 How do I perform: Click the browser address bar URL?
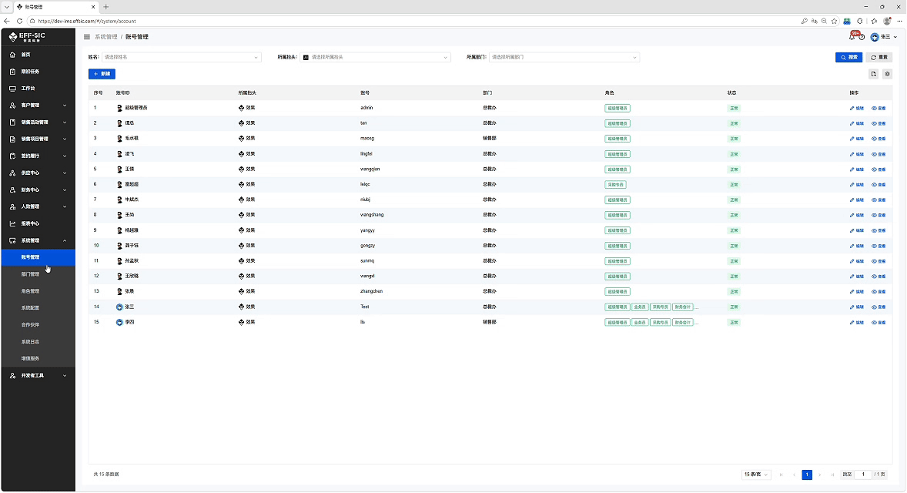(x=87, y=22)
